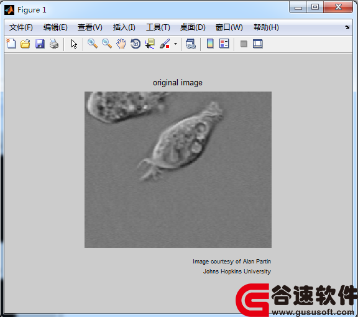
Task: Print the figure using printer icon
Action: 54,44
